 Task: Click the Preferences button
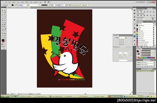coord(85,5)
